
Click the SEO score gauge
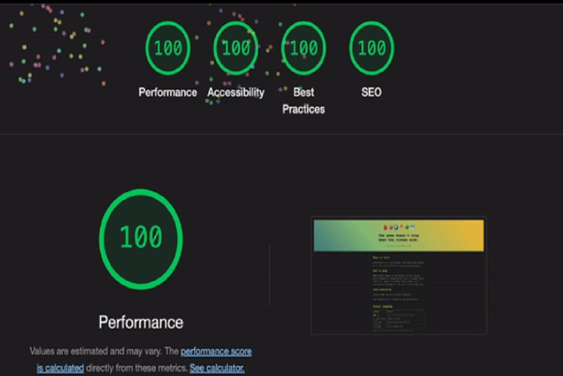pyautogui.click(x=372, y=48)
